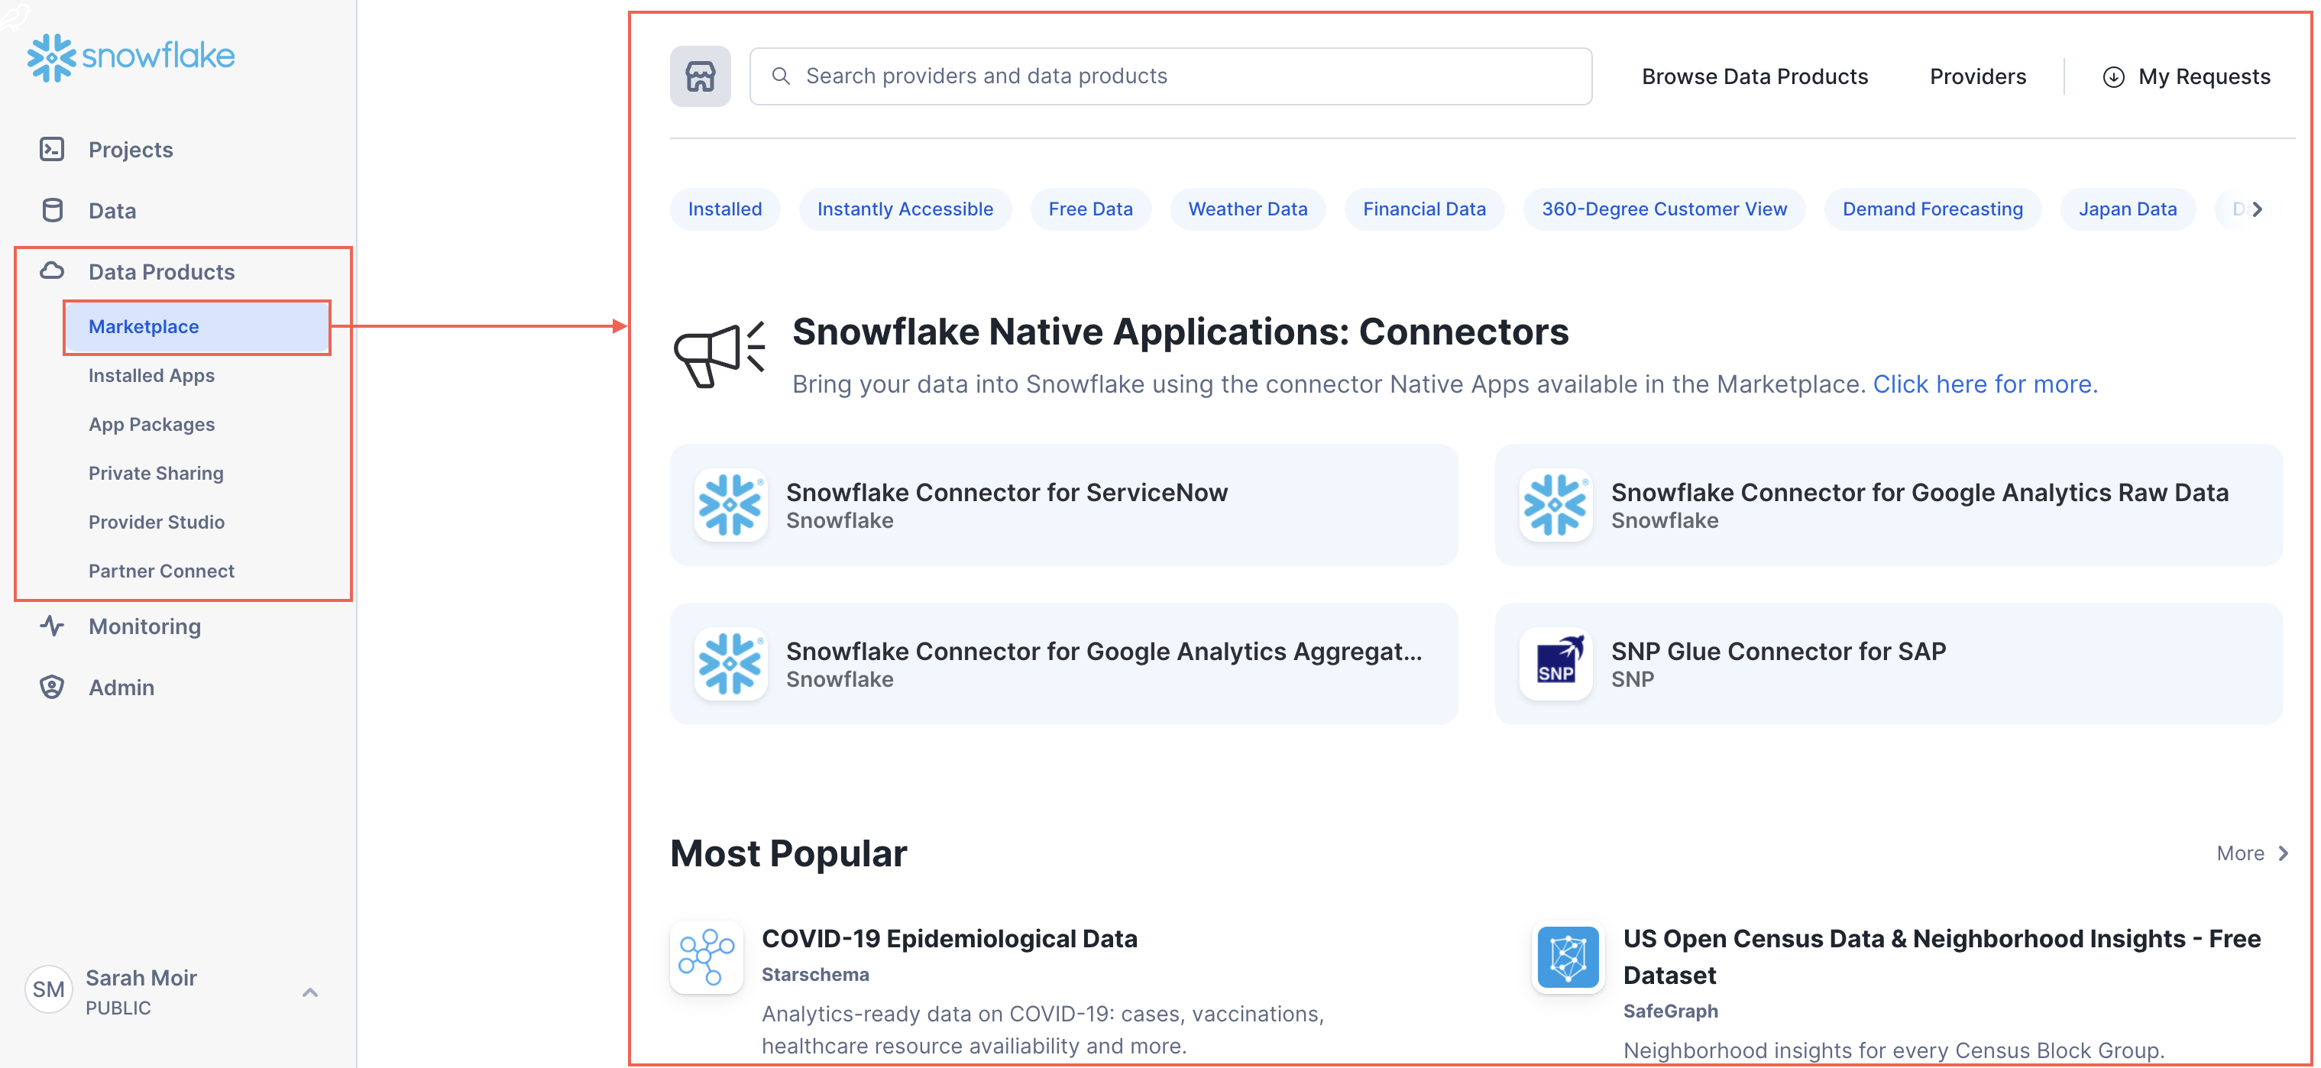This screenshot has height=1068, width=2321.
Task: Open the Providers tab
Action: pos(1978,76)
